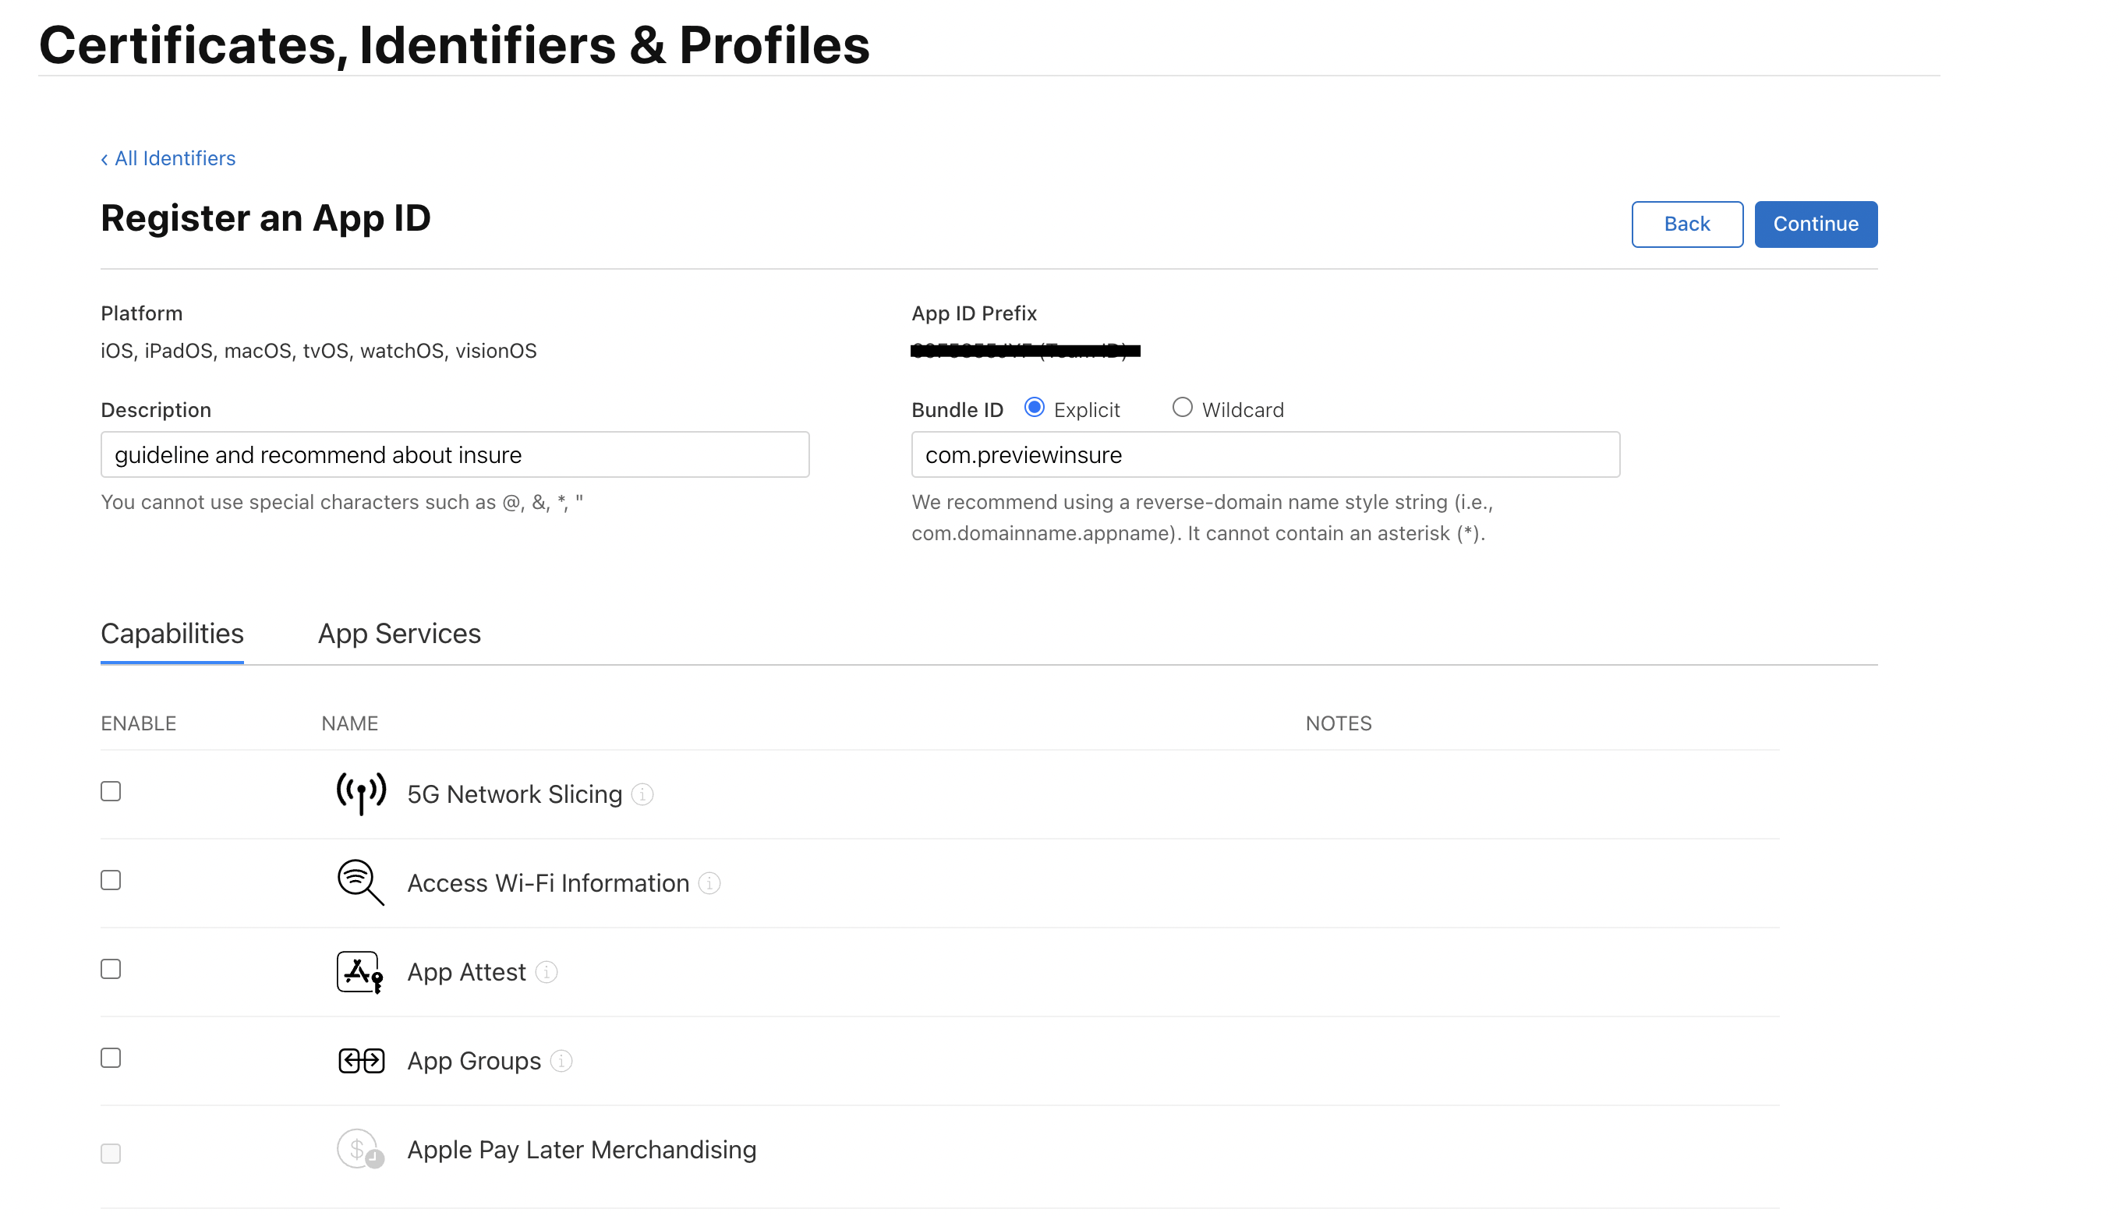Open info tooltip for App Groups
Viewport: 2119px width, 1216px height.
pyautogui.click(x=561, y=1062)
